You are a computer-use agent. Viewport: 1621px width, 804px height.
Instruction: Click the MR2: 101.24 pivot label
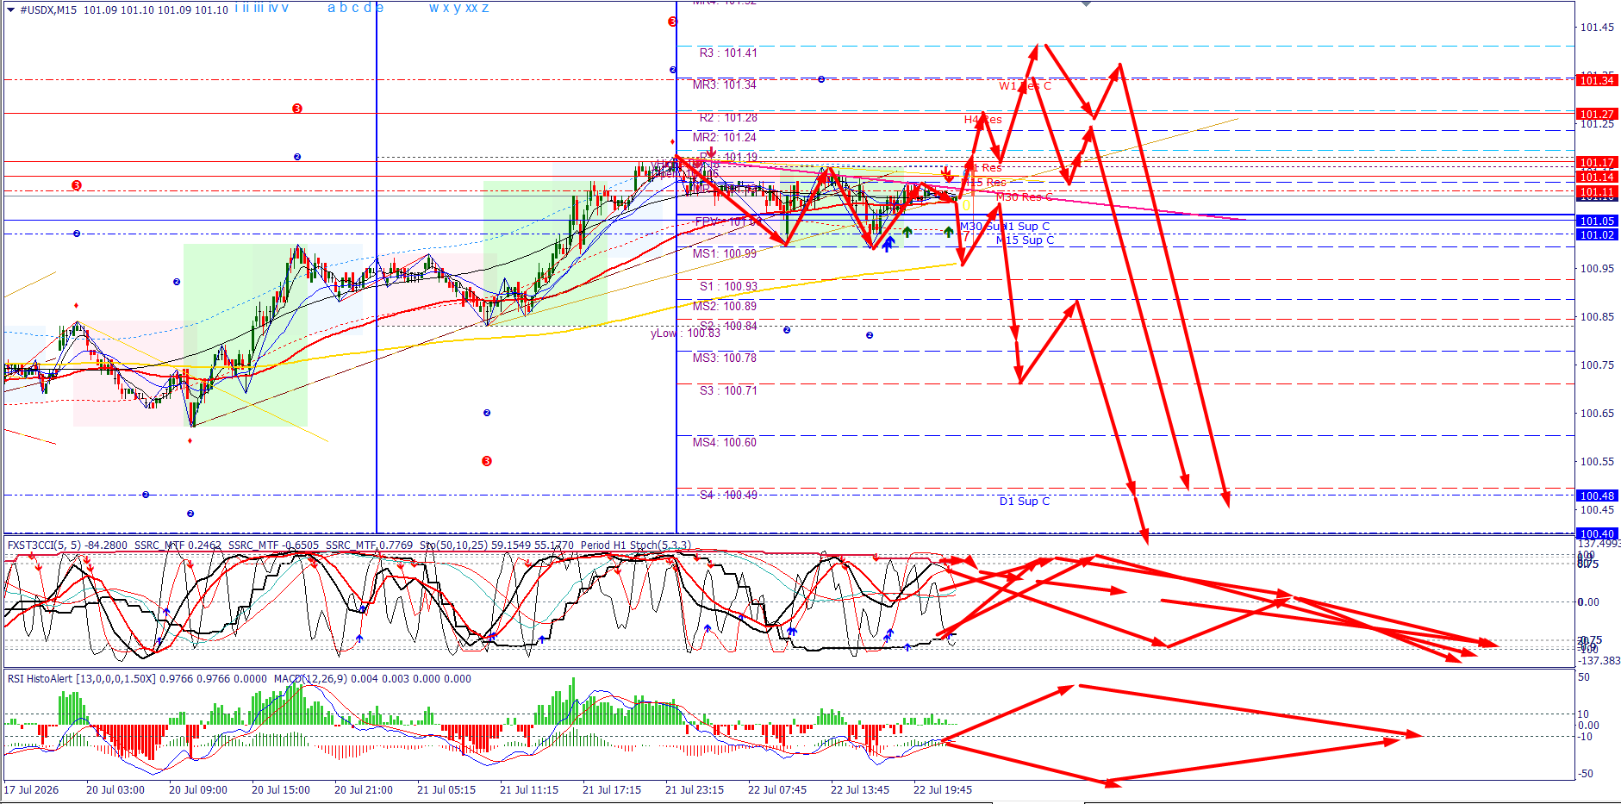click(725, 137)
